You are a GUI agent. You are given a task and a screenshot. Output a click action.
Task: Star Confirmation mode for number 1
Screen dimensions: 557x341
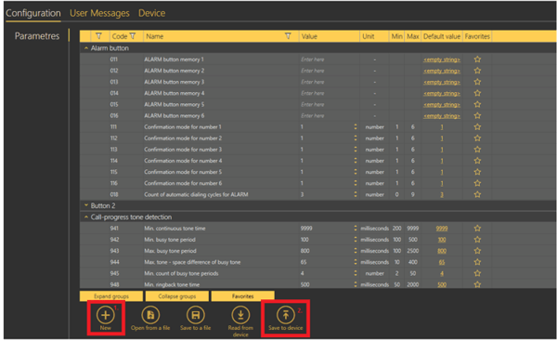tap(477, 127)
